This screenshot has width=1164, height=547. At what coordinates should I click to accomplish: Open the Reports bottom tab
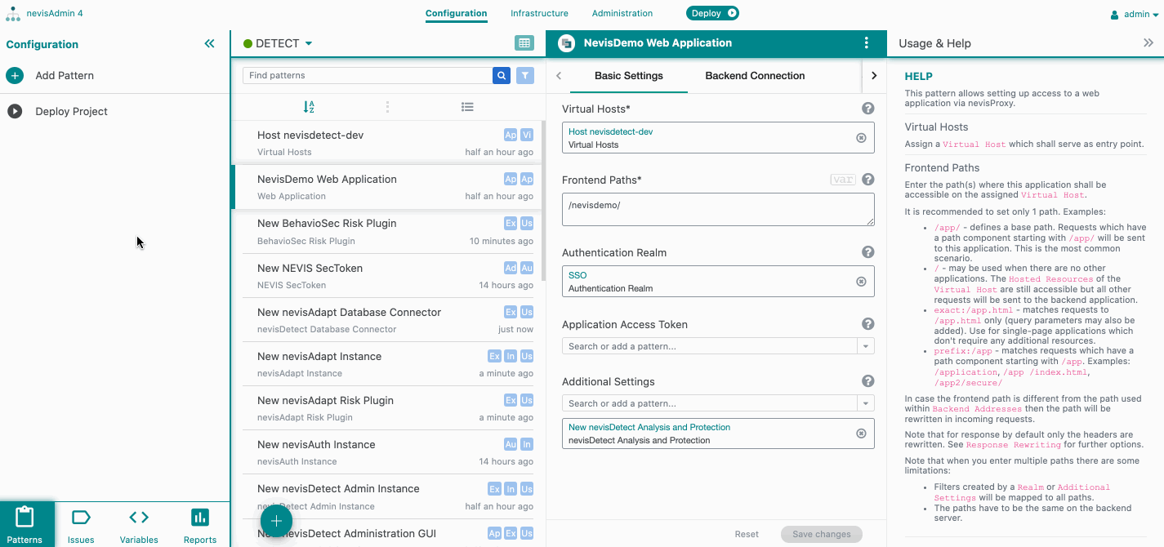[200, 524]
